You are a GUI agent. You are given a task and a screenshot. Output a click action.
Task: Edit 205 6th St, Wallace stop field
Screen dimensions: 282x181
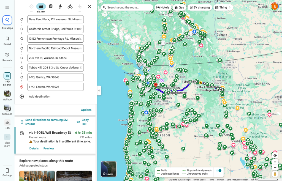(x=55, y=58)
